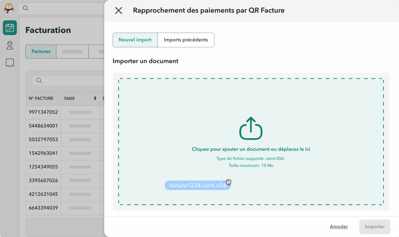Click the magnifier icon in the top search bar
This screenshot has height=237, width=399.
coord(25,8)
